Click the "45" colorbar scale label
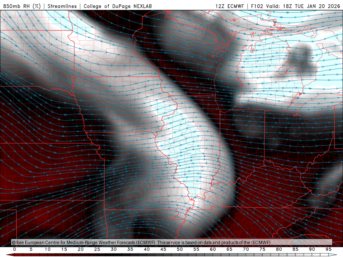343x257 pixels. click(x=163, y=249)
